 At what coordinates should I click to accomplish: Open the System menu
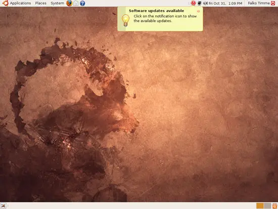pyautogui.click(x=57, y=3)
